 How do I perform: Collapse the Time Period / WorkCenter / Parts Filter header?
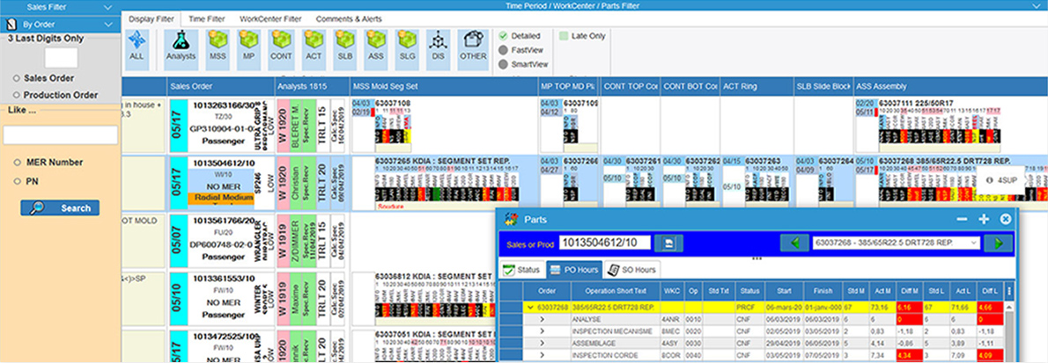coord(1037,6)
